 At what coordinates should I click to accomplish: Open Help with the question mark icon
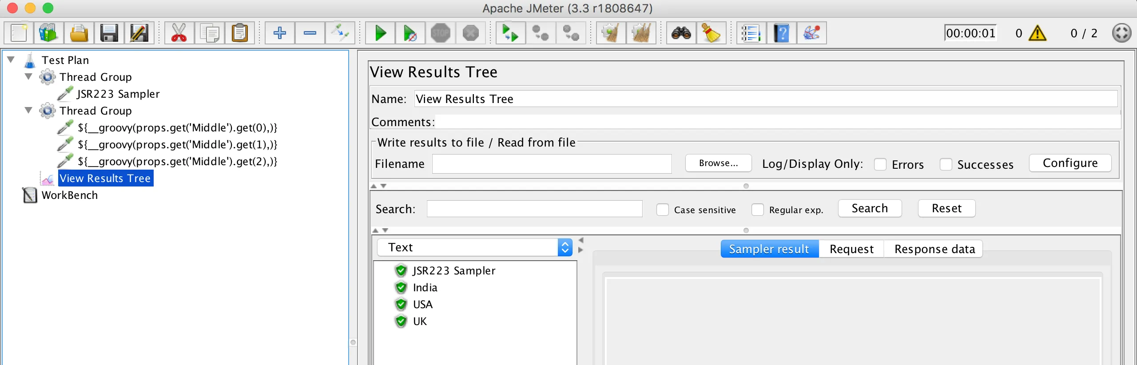pyautogui.click(x=781, y=33)
